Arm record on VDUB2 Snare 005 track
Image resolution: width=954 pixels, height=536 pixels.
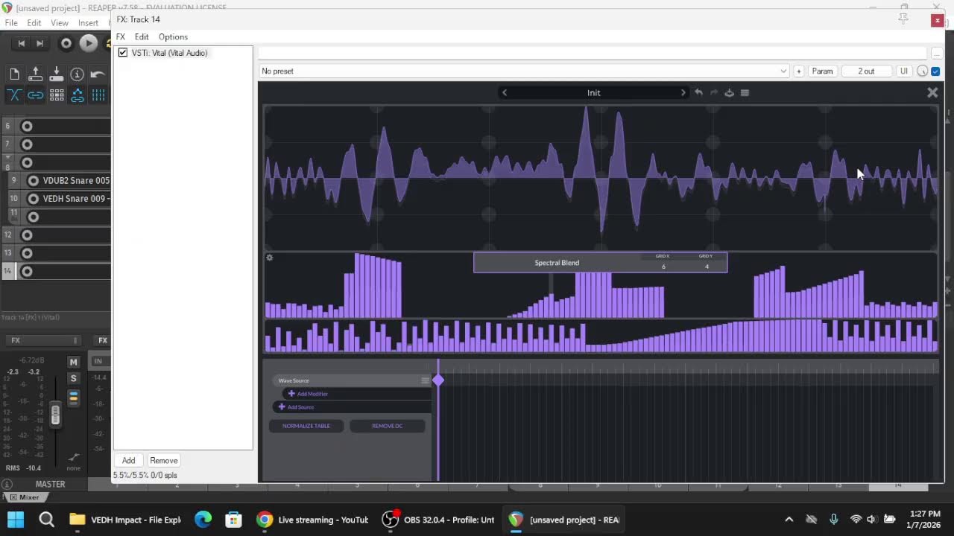coord(33,180)
